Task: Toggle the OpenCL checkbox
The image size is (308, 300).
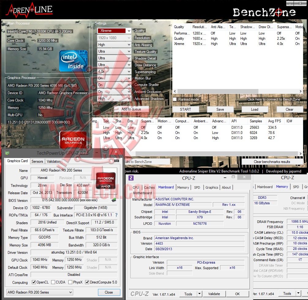Action: pyautogui.click(x=34, y=282)
